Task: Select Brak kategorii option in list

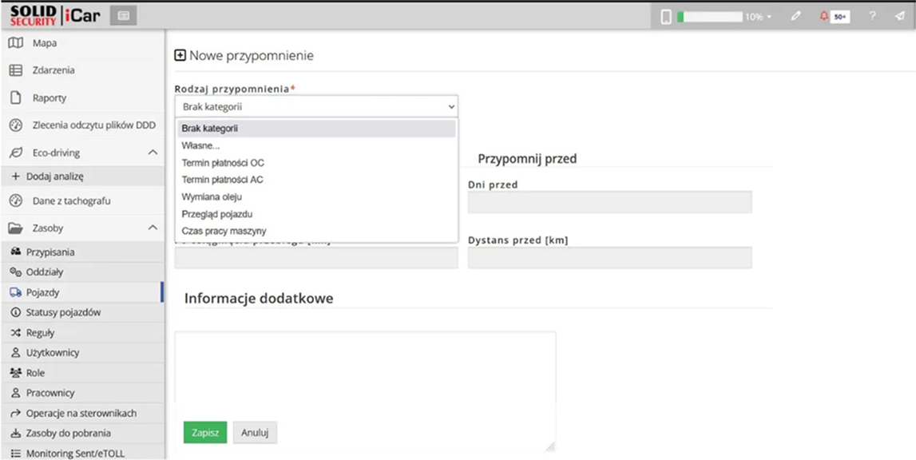Action: 316,129
